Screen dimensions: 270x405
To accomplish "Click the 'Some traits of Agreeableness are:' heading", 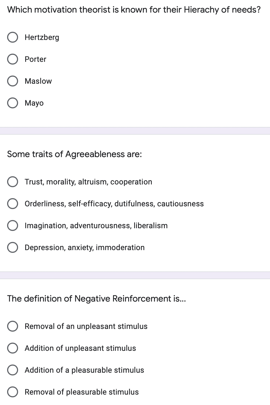I will coord(74,154).
